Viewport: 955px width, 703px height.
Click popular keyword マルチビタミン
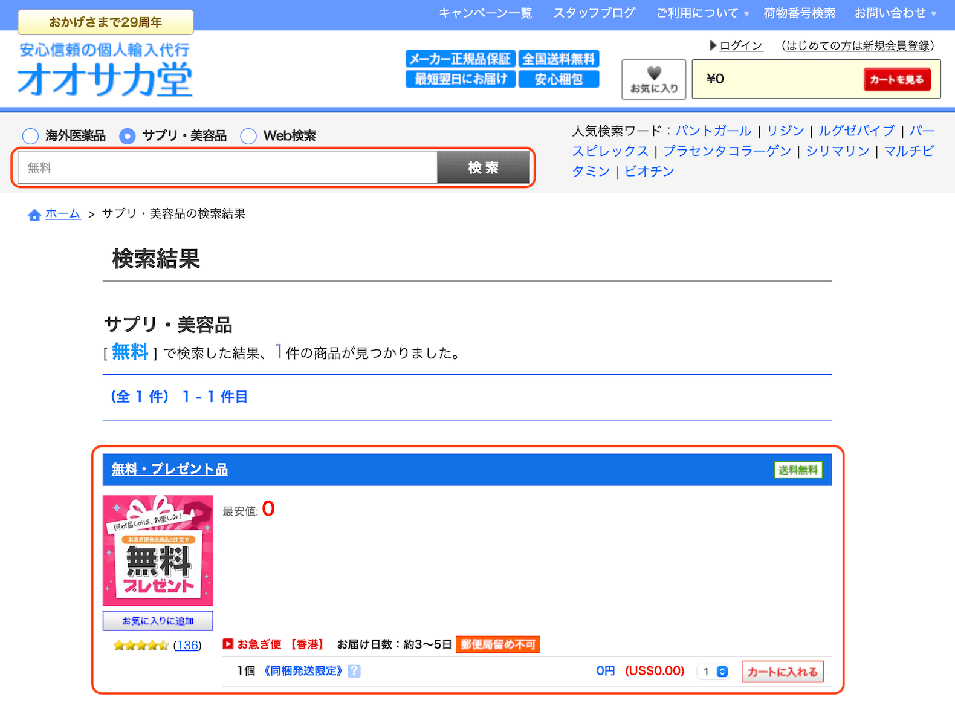[x=908, y=151]
